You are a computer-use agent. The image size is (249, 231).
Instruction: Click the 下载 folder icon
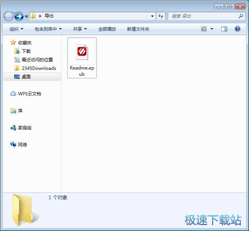tap(17, 51)
